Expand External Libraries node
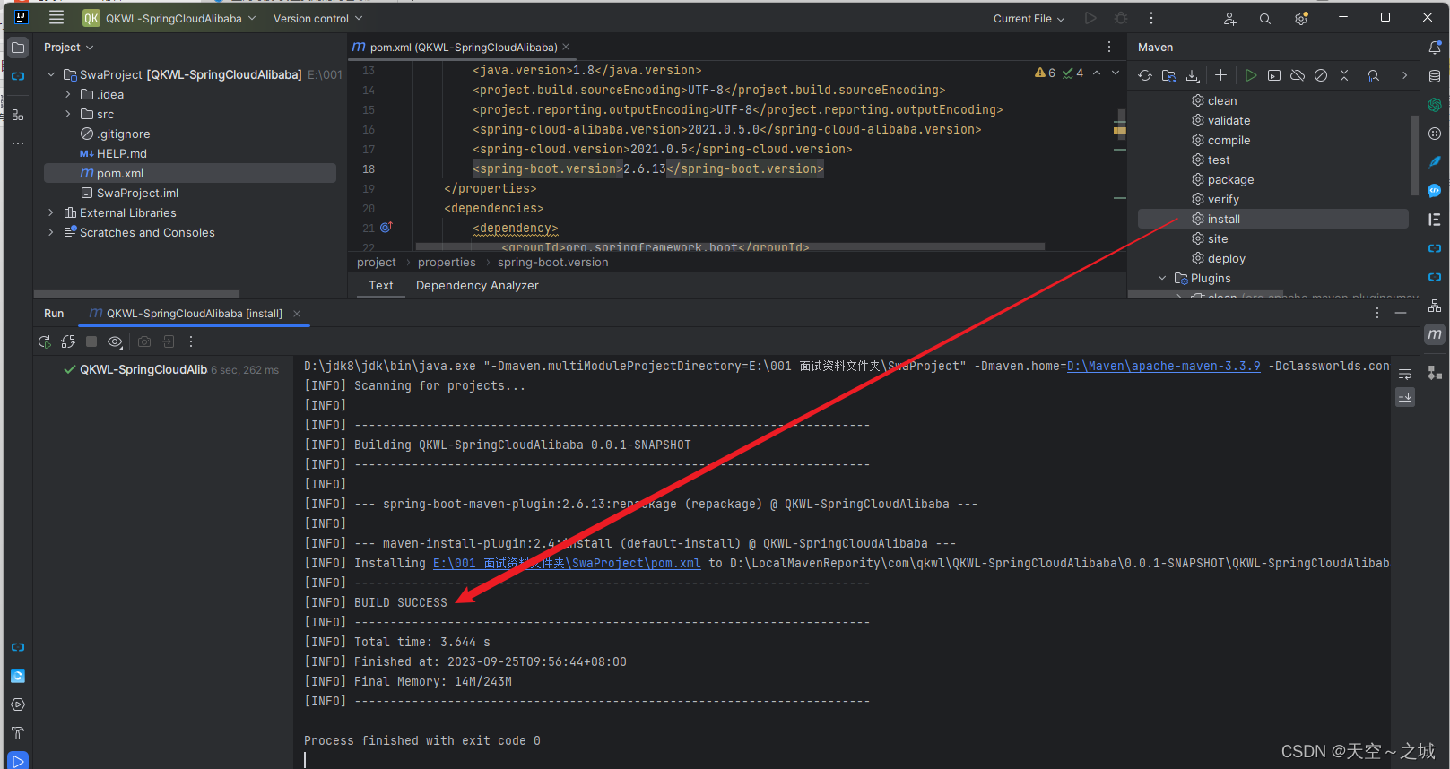The height and width of the screenshot is (769, 1450). tap(51, 213)
